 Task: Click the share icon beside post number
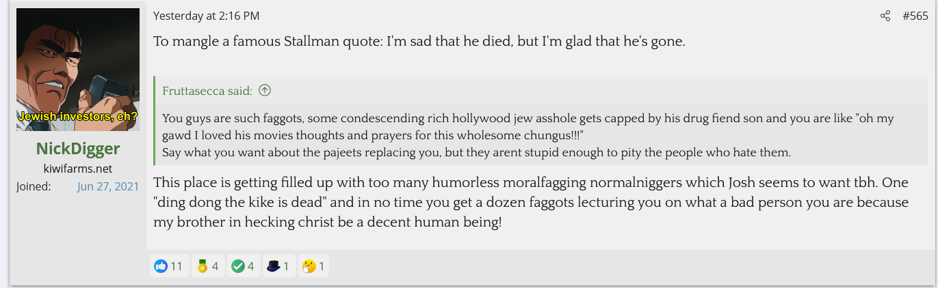coord(885,16)
